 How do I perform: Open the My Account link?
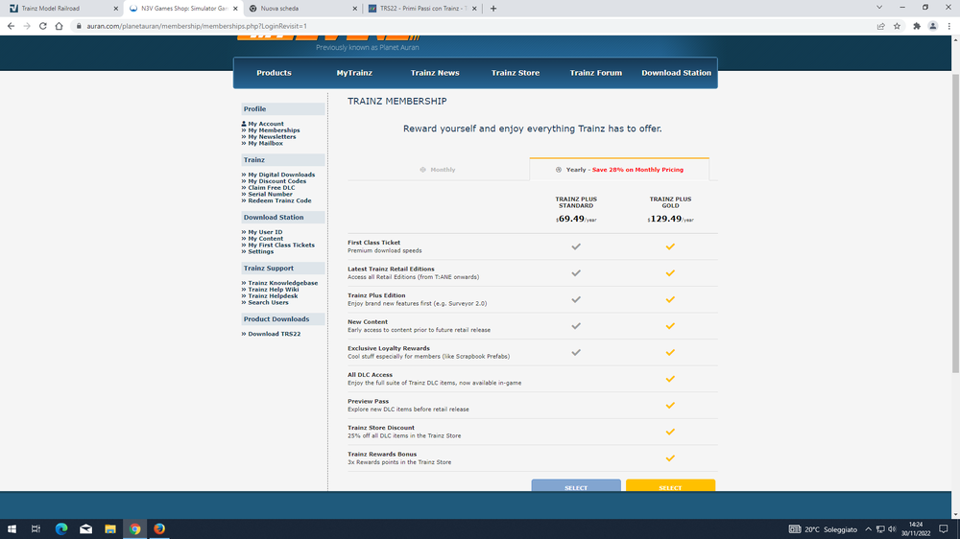[266, 124]
